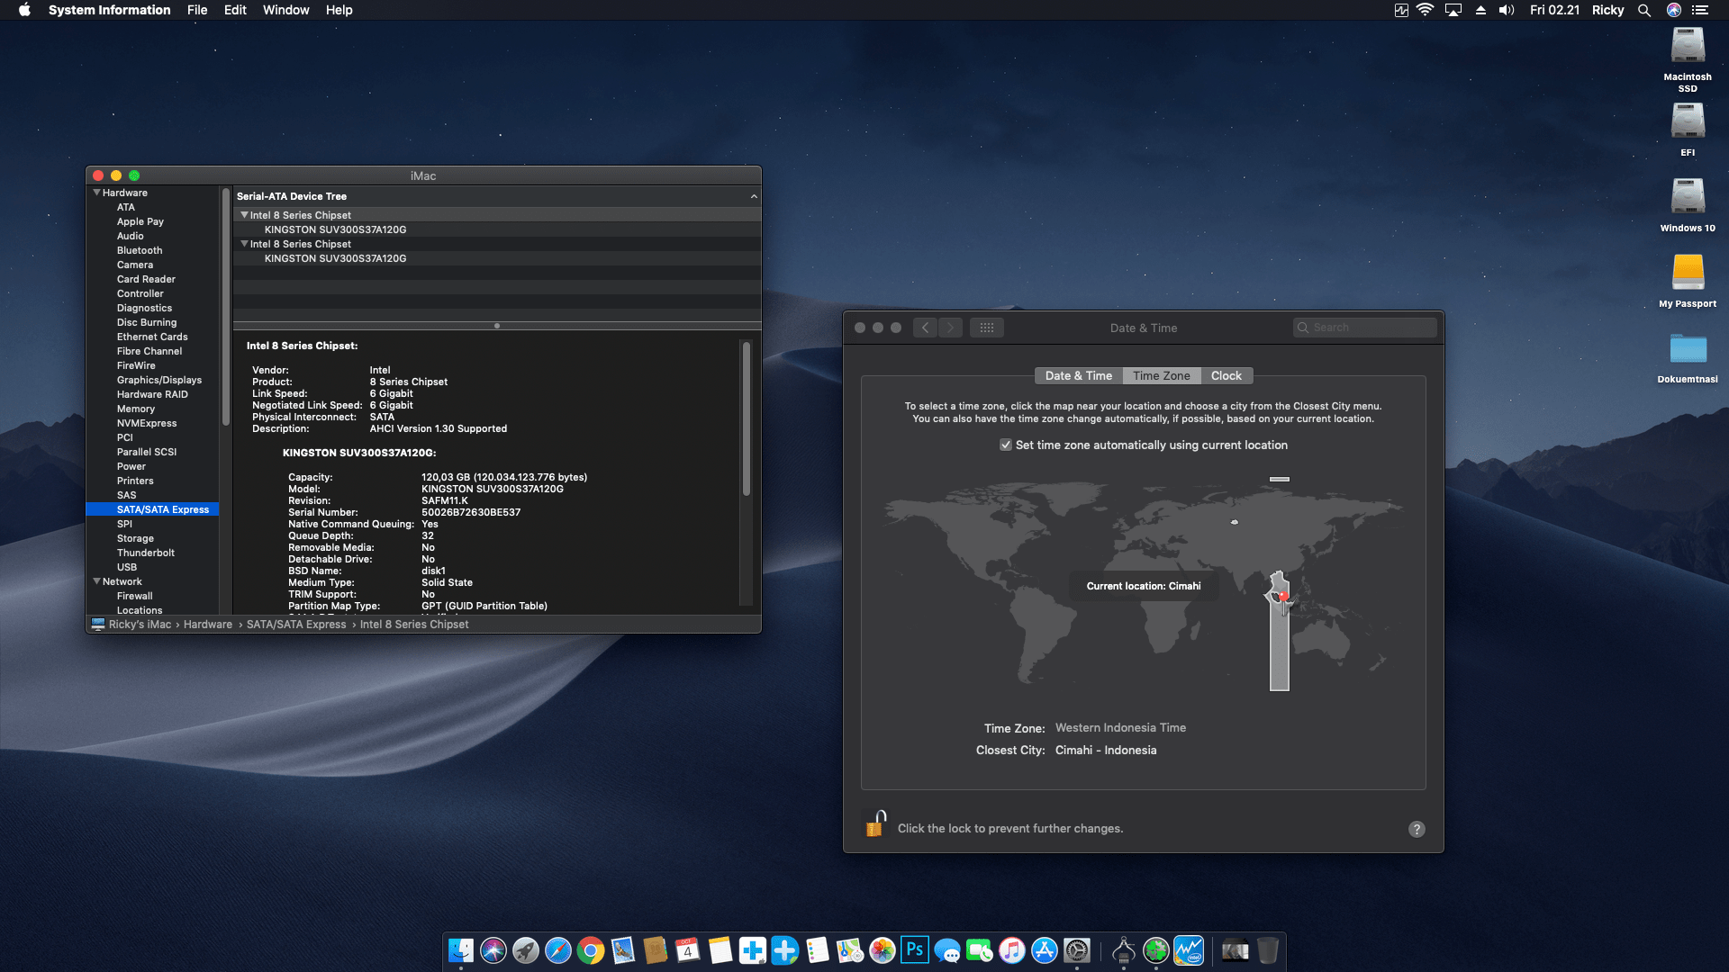1729x972 pixels.
Task: Open the Edit menu
Action: click(235, 10)
